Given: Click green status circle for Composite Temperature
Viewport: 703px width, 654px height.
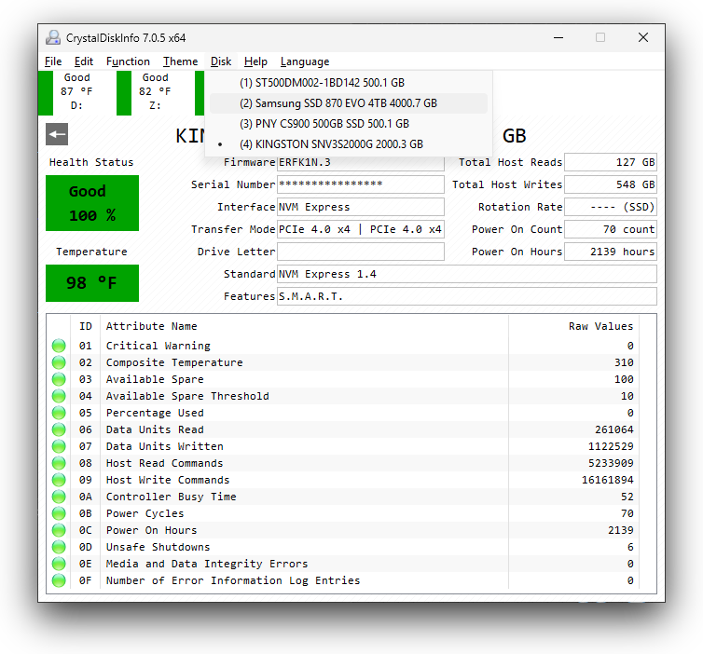Looking at the screenshot, I should 59,362.
